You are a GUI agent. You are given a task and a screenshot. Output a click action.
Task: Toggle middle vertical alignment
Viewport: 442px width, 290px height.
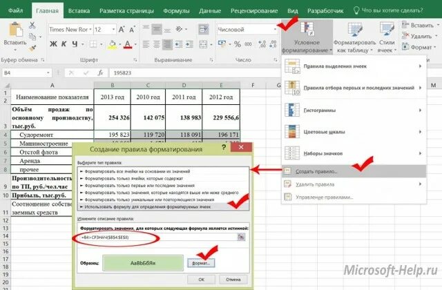coord(157,29)
